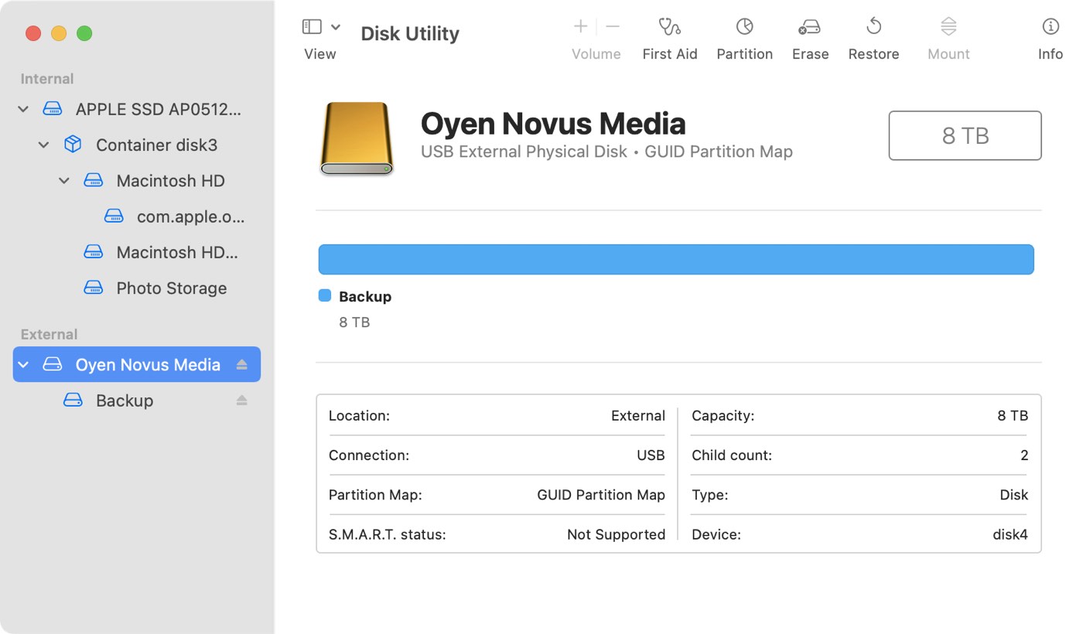Click the Oyen Novus Media sidebar drive icon

coord(52,365)
